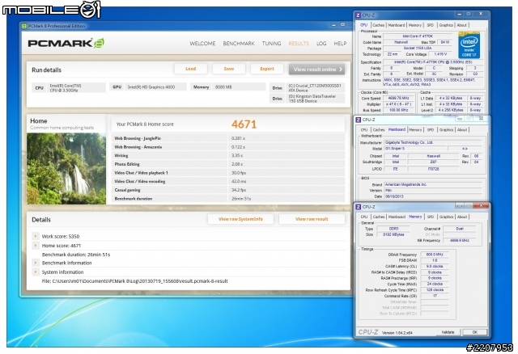Open the HELP tab
Image resolution: width=518 pixels, height=354 pixels.
(340, 44)
